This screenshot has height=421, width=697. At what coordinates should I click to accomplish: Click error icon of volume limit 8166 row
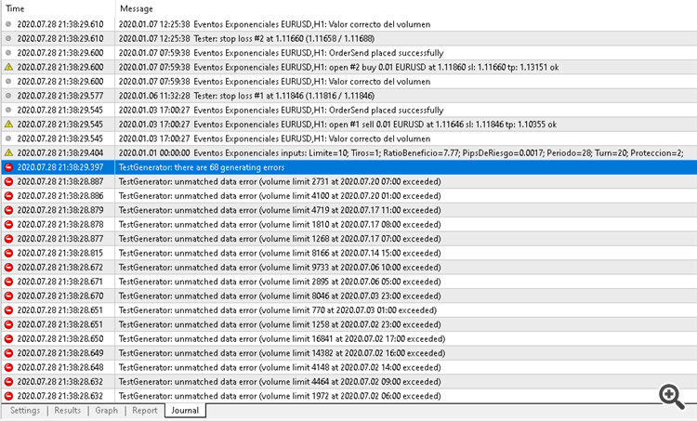[x=8, y=253]
